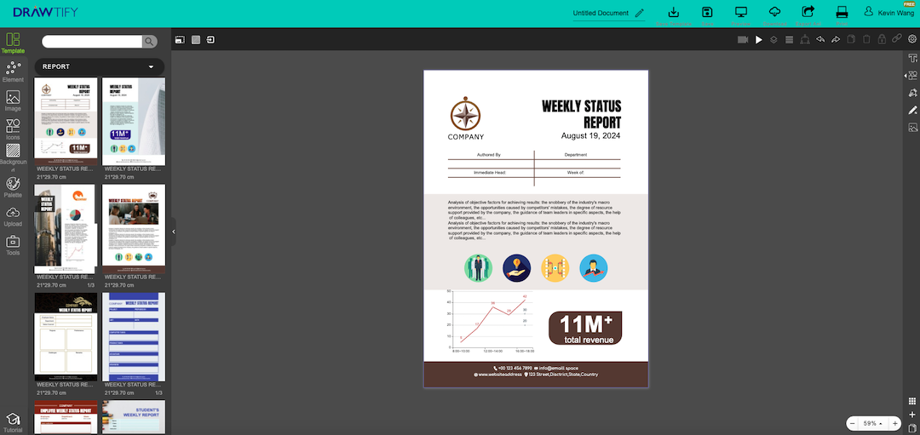Select the pie chart building report template

(x=66, y=230)
